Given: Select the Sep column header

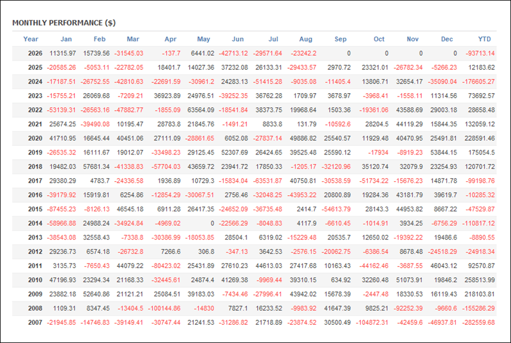Looking at the screenshot, I should (x=340, y=39).
